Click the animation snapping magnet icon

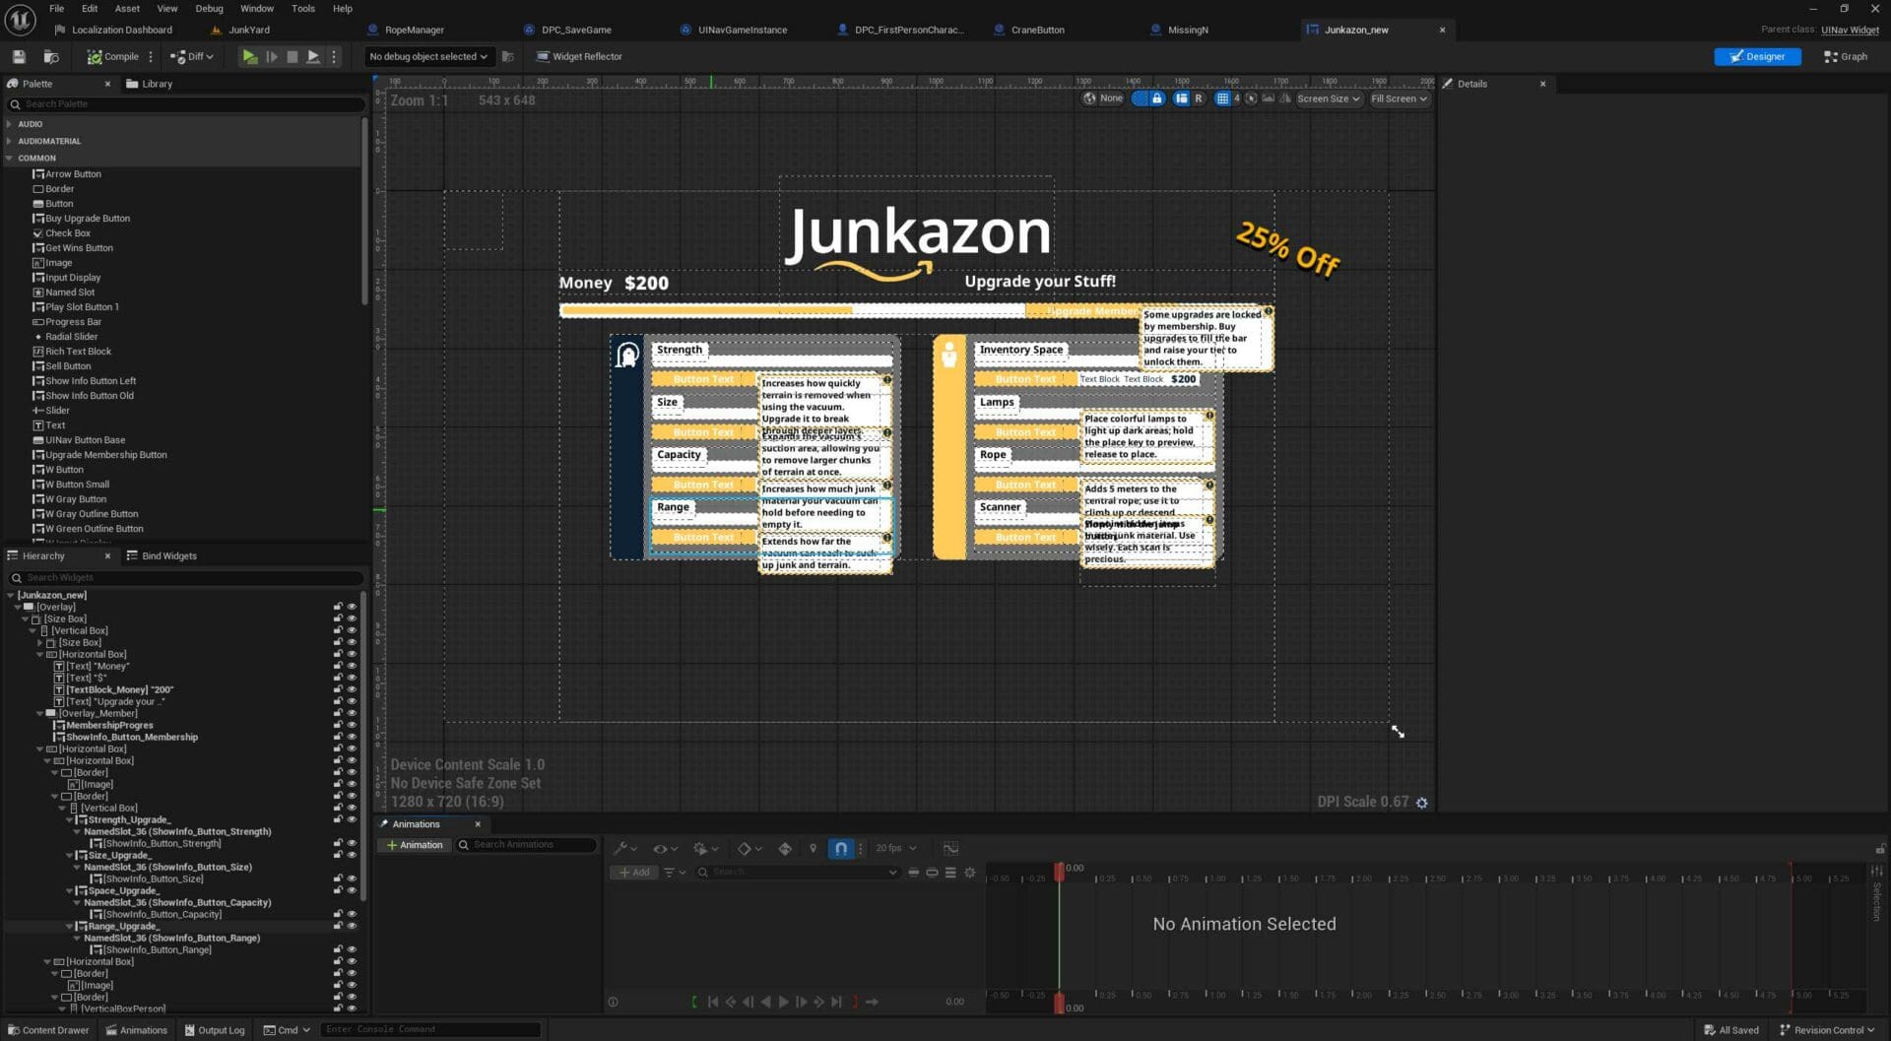click(x=840, y=848)
